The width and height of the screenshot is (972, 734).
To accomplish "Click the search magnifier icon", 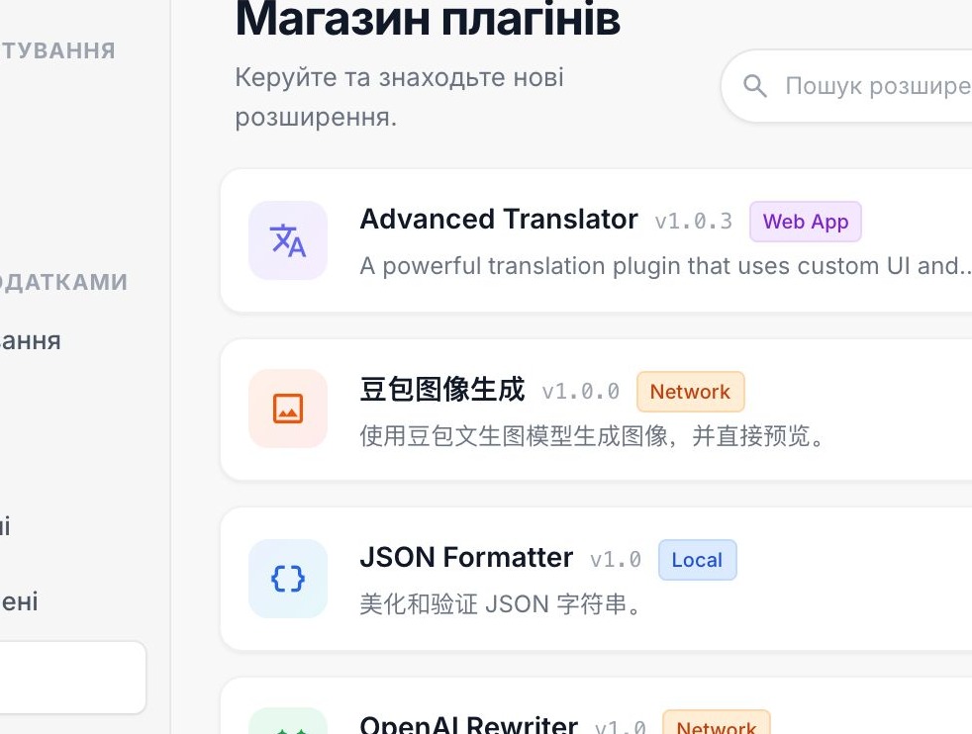I will [755, 86].
